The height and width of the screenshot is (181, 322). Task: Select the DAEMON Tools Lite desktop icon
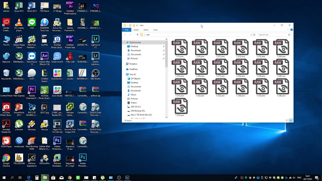[45, 25]
